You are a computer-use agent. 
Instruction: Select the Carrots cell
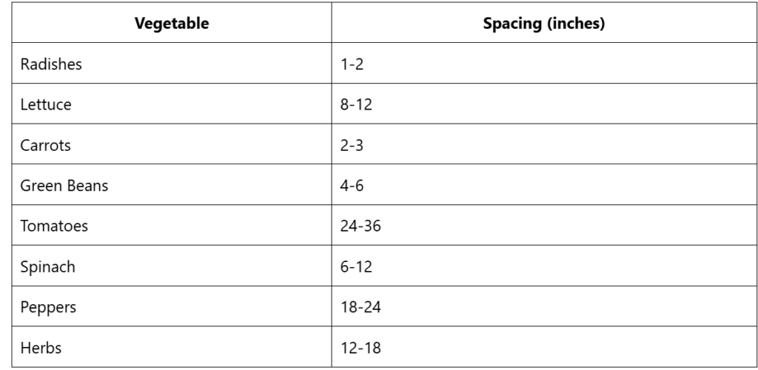click(46, 145)
